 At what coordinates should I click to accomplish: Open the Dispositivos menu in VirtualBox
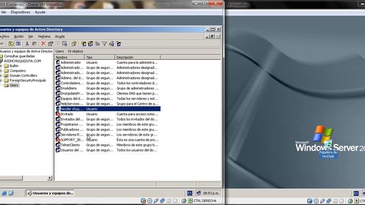(x=21, y=12)
